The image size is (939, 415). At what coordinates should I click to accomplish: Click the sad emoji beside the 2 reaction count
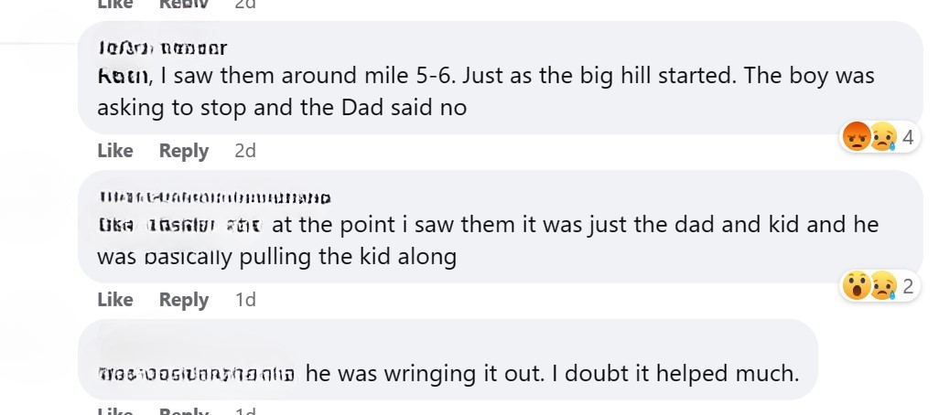point(883,286)
